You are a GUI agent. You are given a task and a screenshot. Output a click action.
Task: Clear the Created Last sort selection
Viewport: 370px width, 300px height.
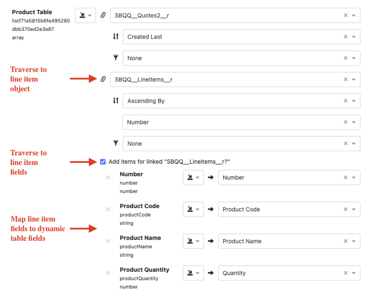345,37
